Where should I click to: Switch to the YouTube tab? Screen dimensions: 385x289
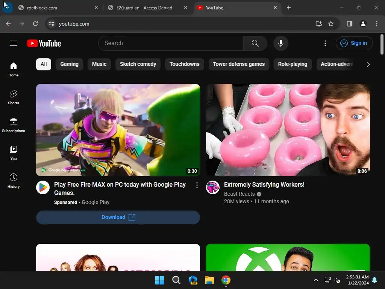coord(233,8)
